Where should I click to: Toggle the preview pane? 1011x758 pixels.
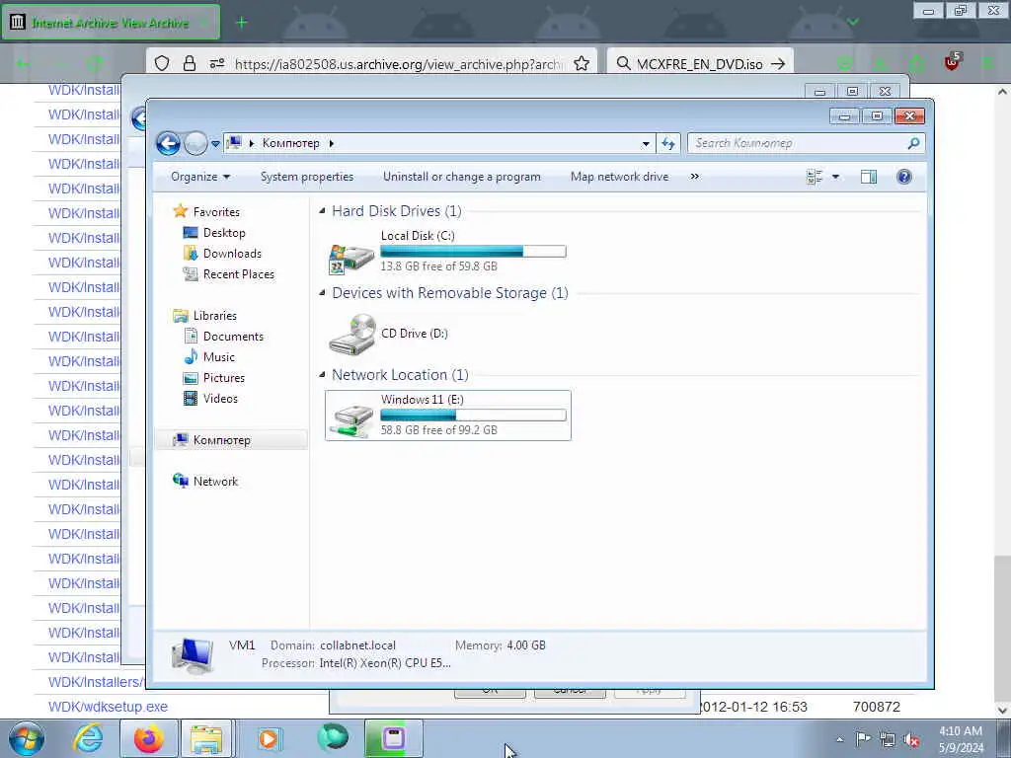869,177
